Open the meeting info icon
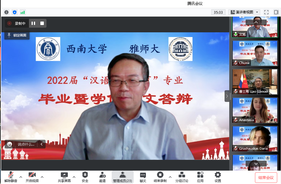This screenshot has height=184, width=281. click(6, 12)
